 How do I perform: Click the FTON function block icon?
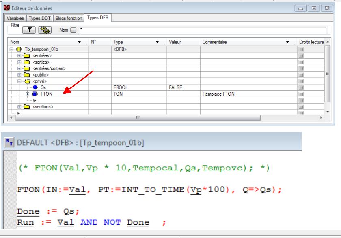(x=36, y=94)
